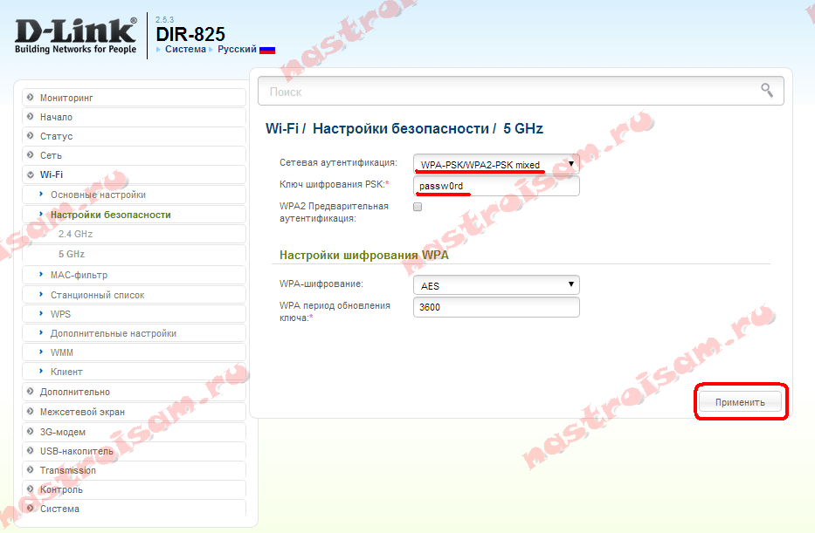The image size is (815, 533).
Task: Click the Russian flag icon
Action: pos(267,50)
